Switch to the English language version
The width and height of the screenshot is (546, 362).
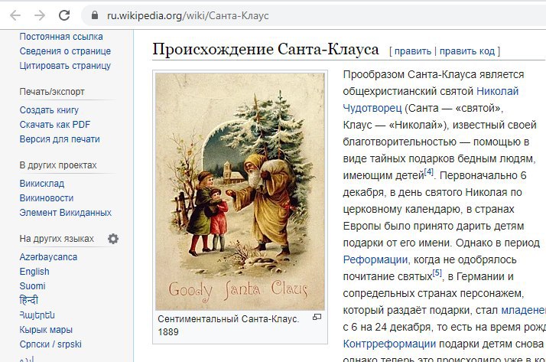tap(34, 272)
